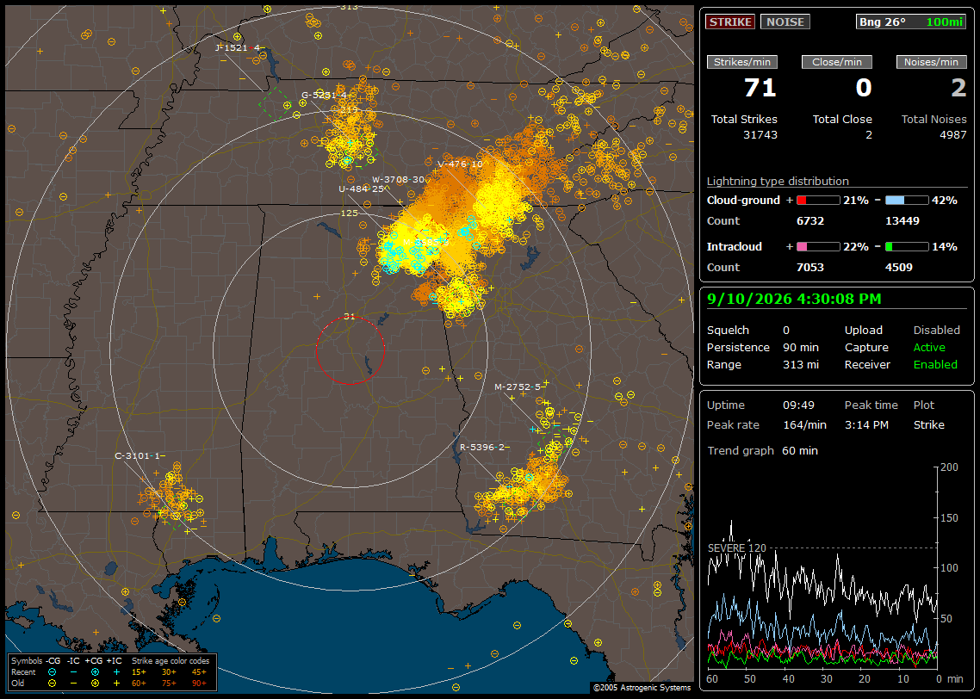Click the blue negative cloud-ground percentage bar

[907, 201]
